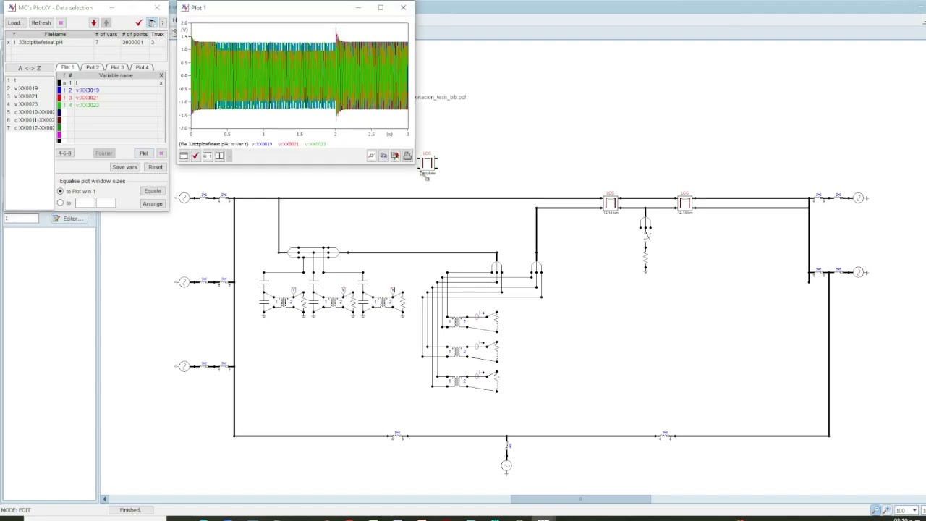Click the window-frame icon in Plot 1 toolbar
The image size is (926, 521).
pos(184,156)
